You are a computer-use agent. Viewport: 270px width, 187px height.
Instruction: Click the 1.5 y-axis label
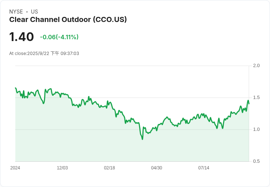click(256, 98)
